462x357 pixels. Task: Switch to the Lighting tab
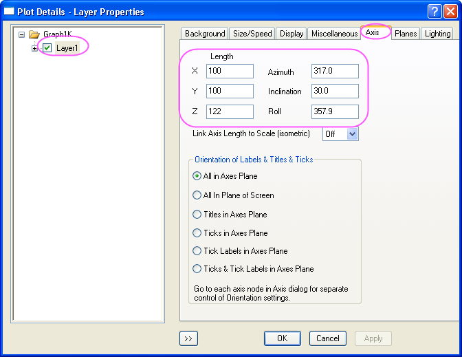click(x=437, y=33)
